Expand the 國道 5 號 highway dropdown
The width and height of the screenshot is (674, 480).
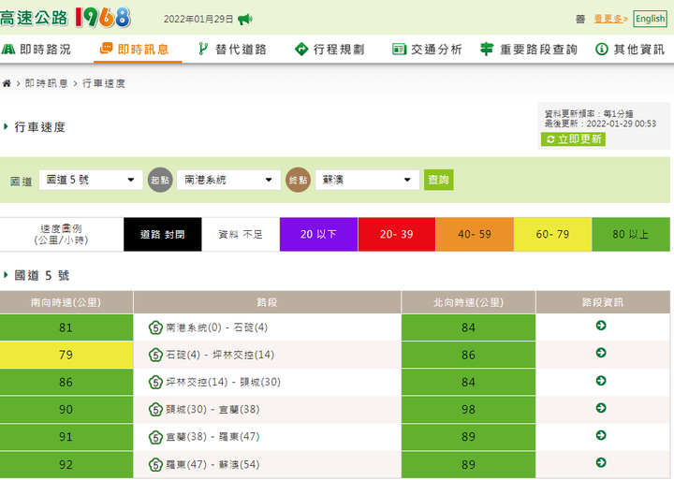pos(91,180)
